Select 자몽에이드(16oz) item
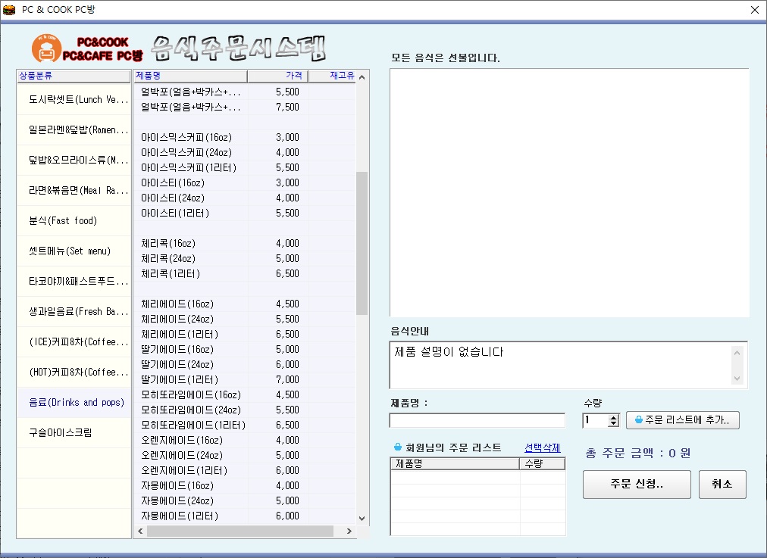 pyautogui.click(x=245, y=485)
